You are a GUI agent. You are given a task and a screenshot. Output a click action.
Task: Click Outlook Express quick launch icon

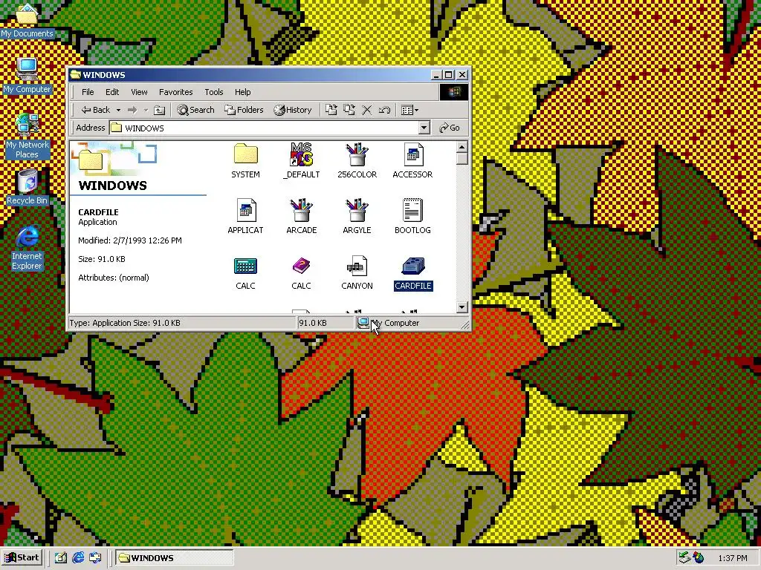point(95,558)
